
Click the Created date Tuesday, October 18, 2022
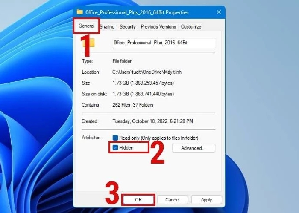[152, 121]
